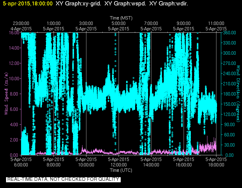Click the 8.00 wind speed tick label
Image resolution: width=242 pixels, height=188 pixels.
coord(15,94)
